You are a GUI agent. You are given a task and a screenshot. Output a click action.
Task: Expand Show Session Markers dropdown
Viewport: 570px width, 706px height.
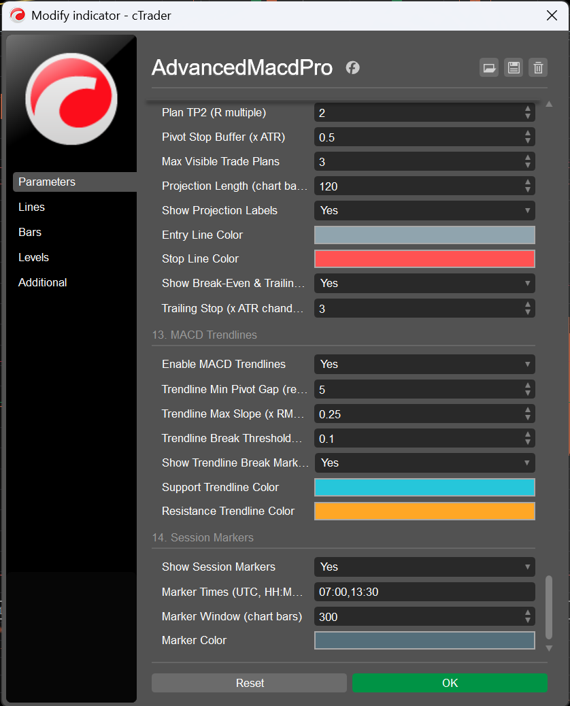point(424,567)
